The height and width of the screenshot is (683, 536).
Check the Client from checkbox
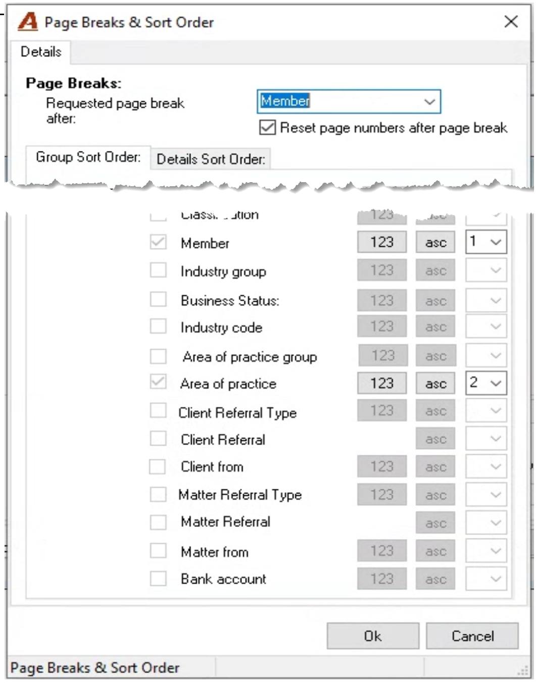pyautogui.click(x=158, y=466)
